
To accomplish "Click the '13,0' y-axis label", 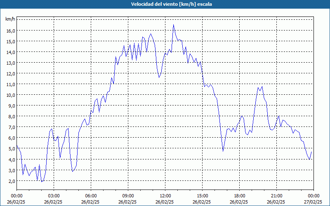I will pos(11,63).
